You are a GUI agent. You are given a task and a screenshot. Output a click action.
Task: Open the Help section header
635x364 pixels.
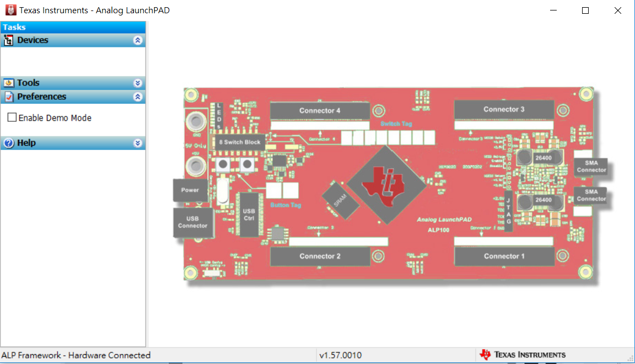pyautogui.click(x=73, y=143)
